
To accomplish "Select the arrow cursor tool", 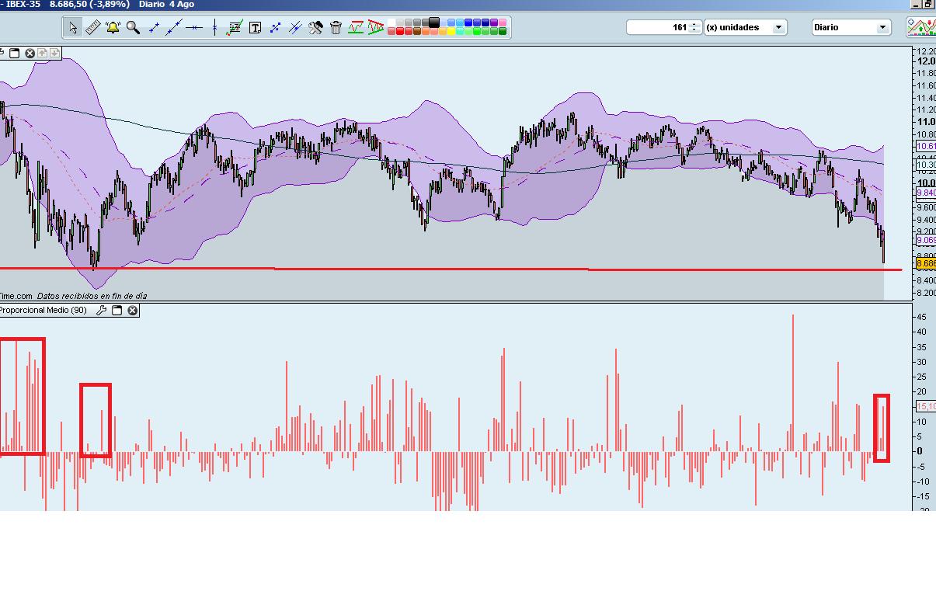I will click(x=73, y=28).
